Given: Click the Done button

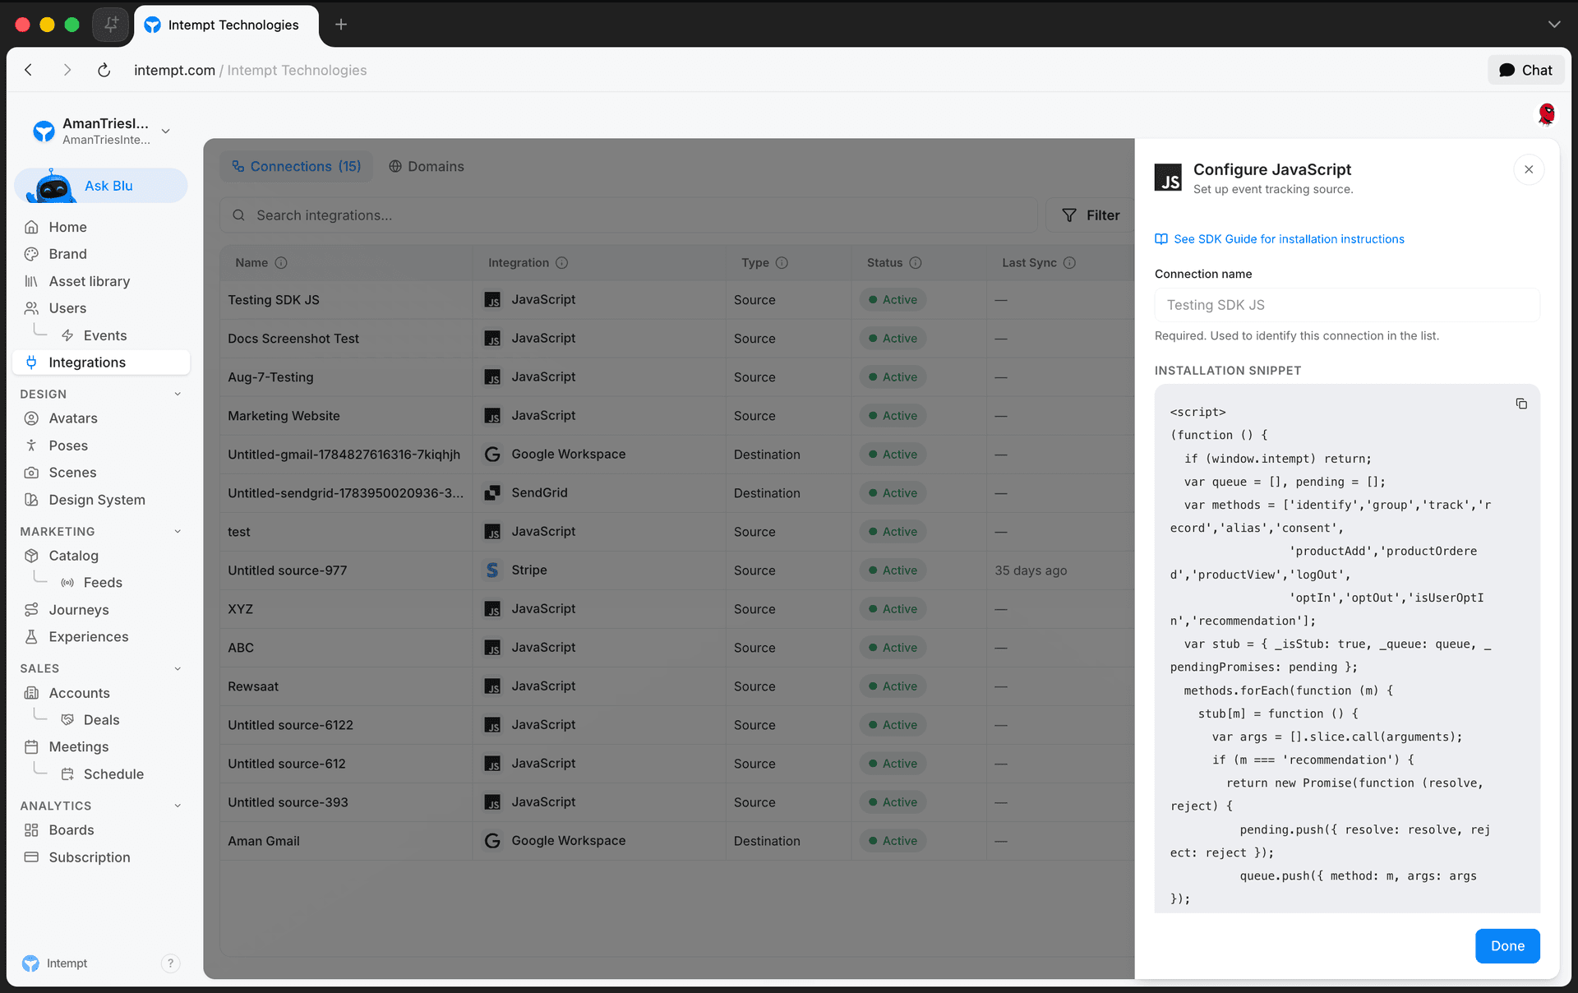Looking at the screenshot, I should click(x=1507, y=946).
